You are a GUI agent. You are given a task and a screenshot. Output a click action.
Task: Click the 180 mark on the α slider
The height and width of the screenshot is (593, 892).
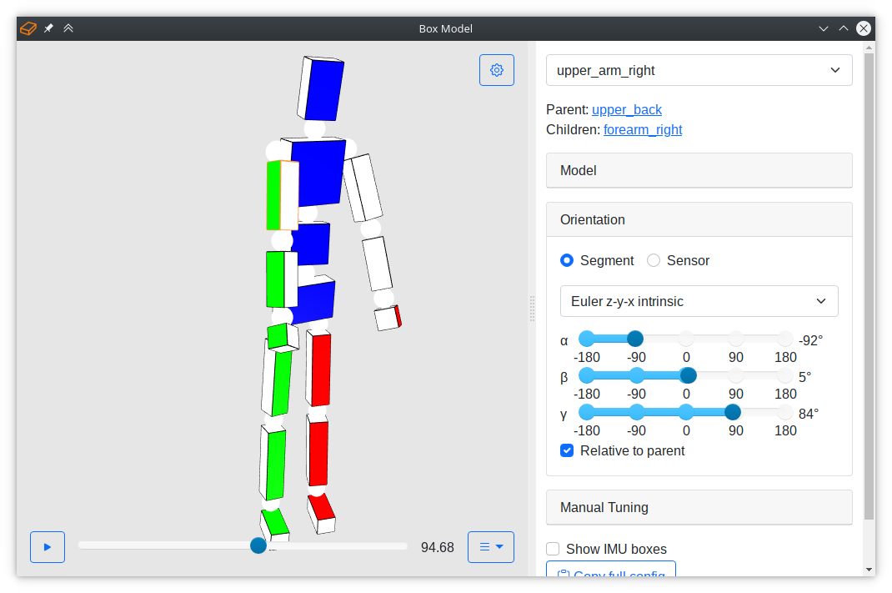(x=785, y=339)
